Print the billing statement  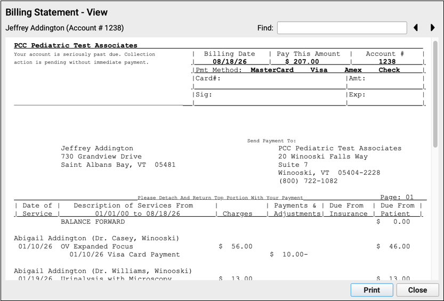click(372, 290)
